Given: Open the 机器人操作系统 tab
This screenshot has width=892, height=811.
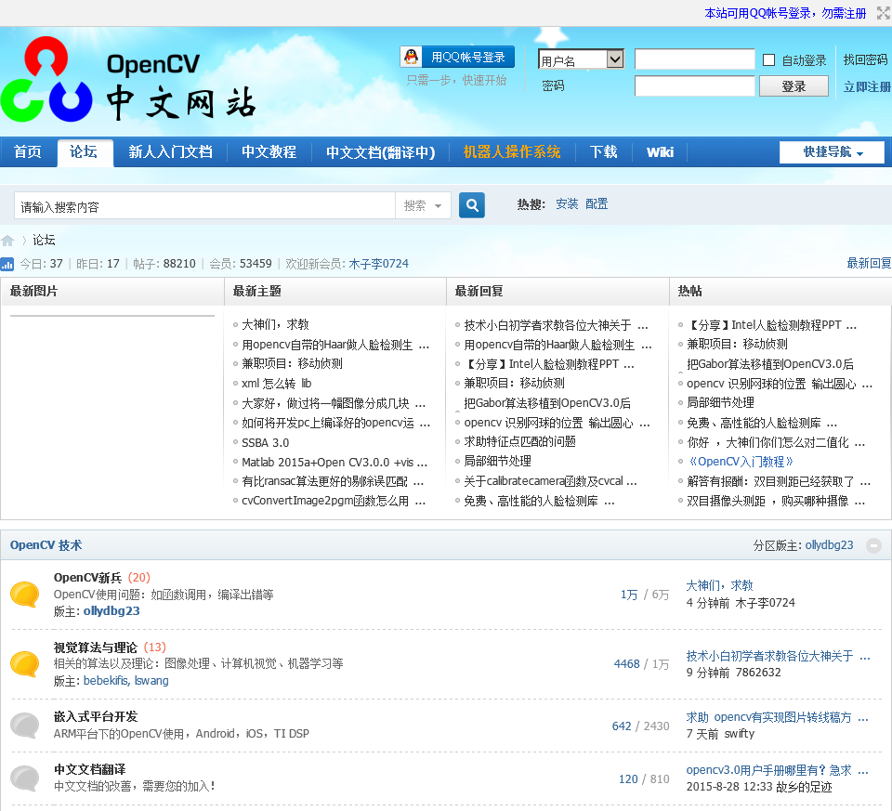Looking at the screenshot, I should pyautogui.click(x=512, y=151).
